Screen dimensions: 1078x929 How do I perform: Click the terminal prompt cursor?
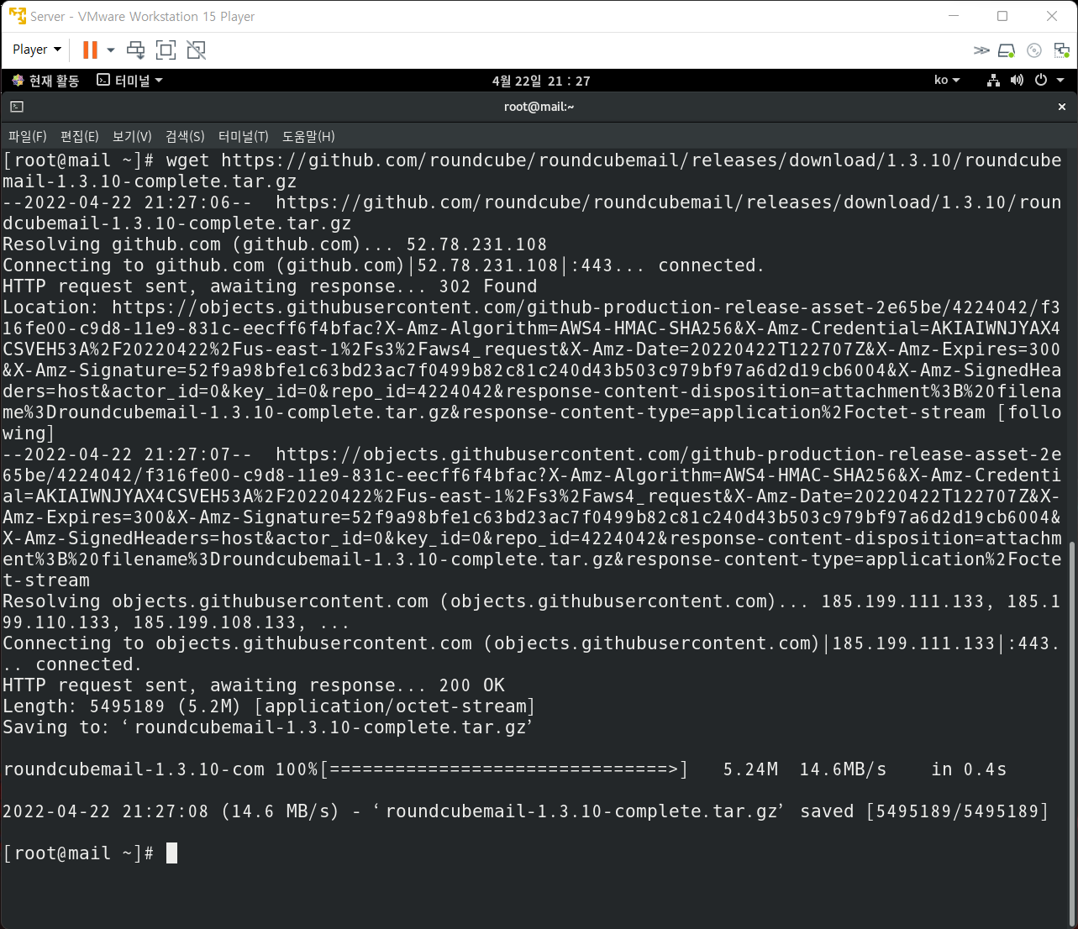[171, 853]
